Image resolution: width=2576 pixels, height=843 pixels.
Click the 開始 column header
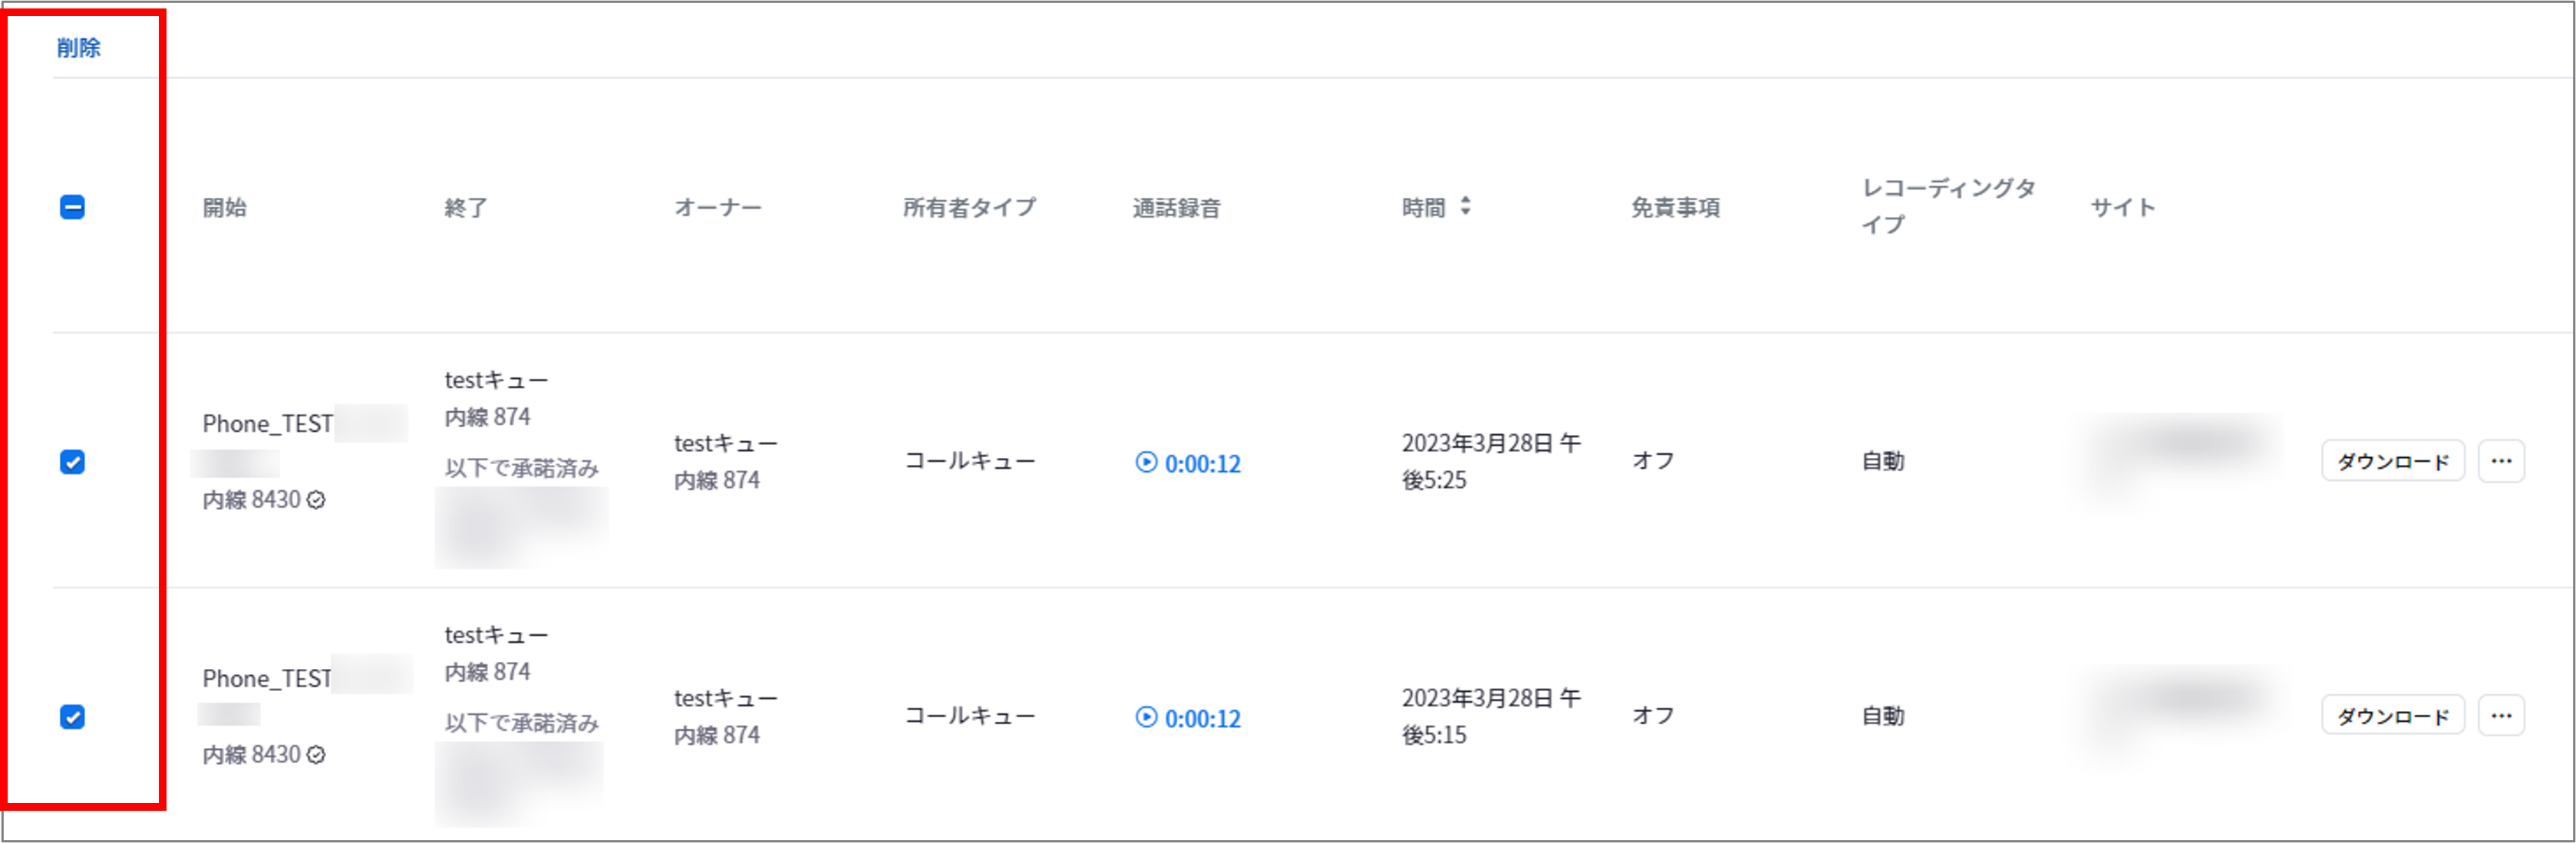tap(224, 208)
